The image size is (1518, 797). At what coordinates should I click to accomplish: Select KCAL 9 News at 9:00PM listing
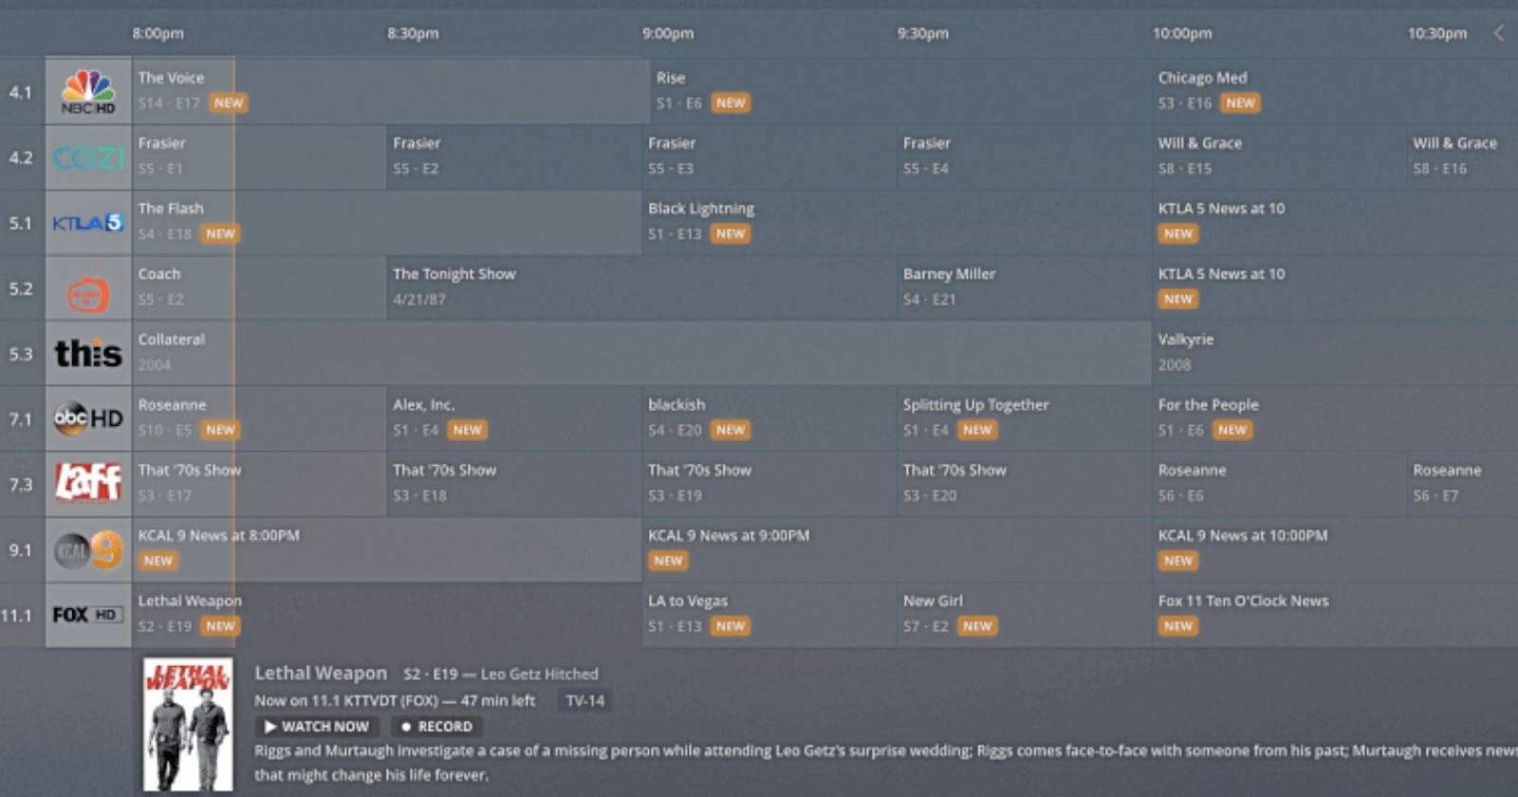[898, 550]
